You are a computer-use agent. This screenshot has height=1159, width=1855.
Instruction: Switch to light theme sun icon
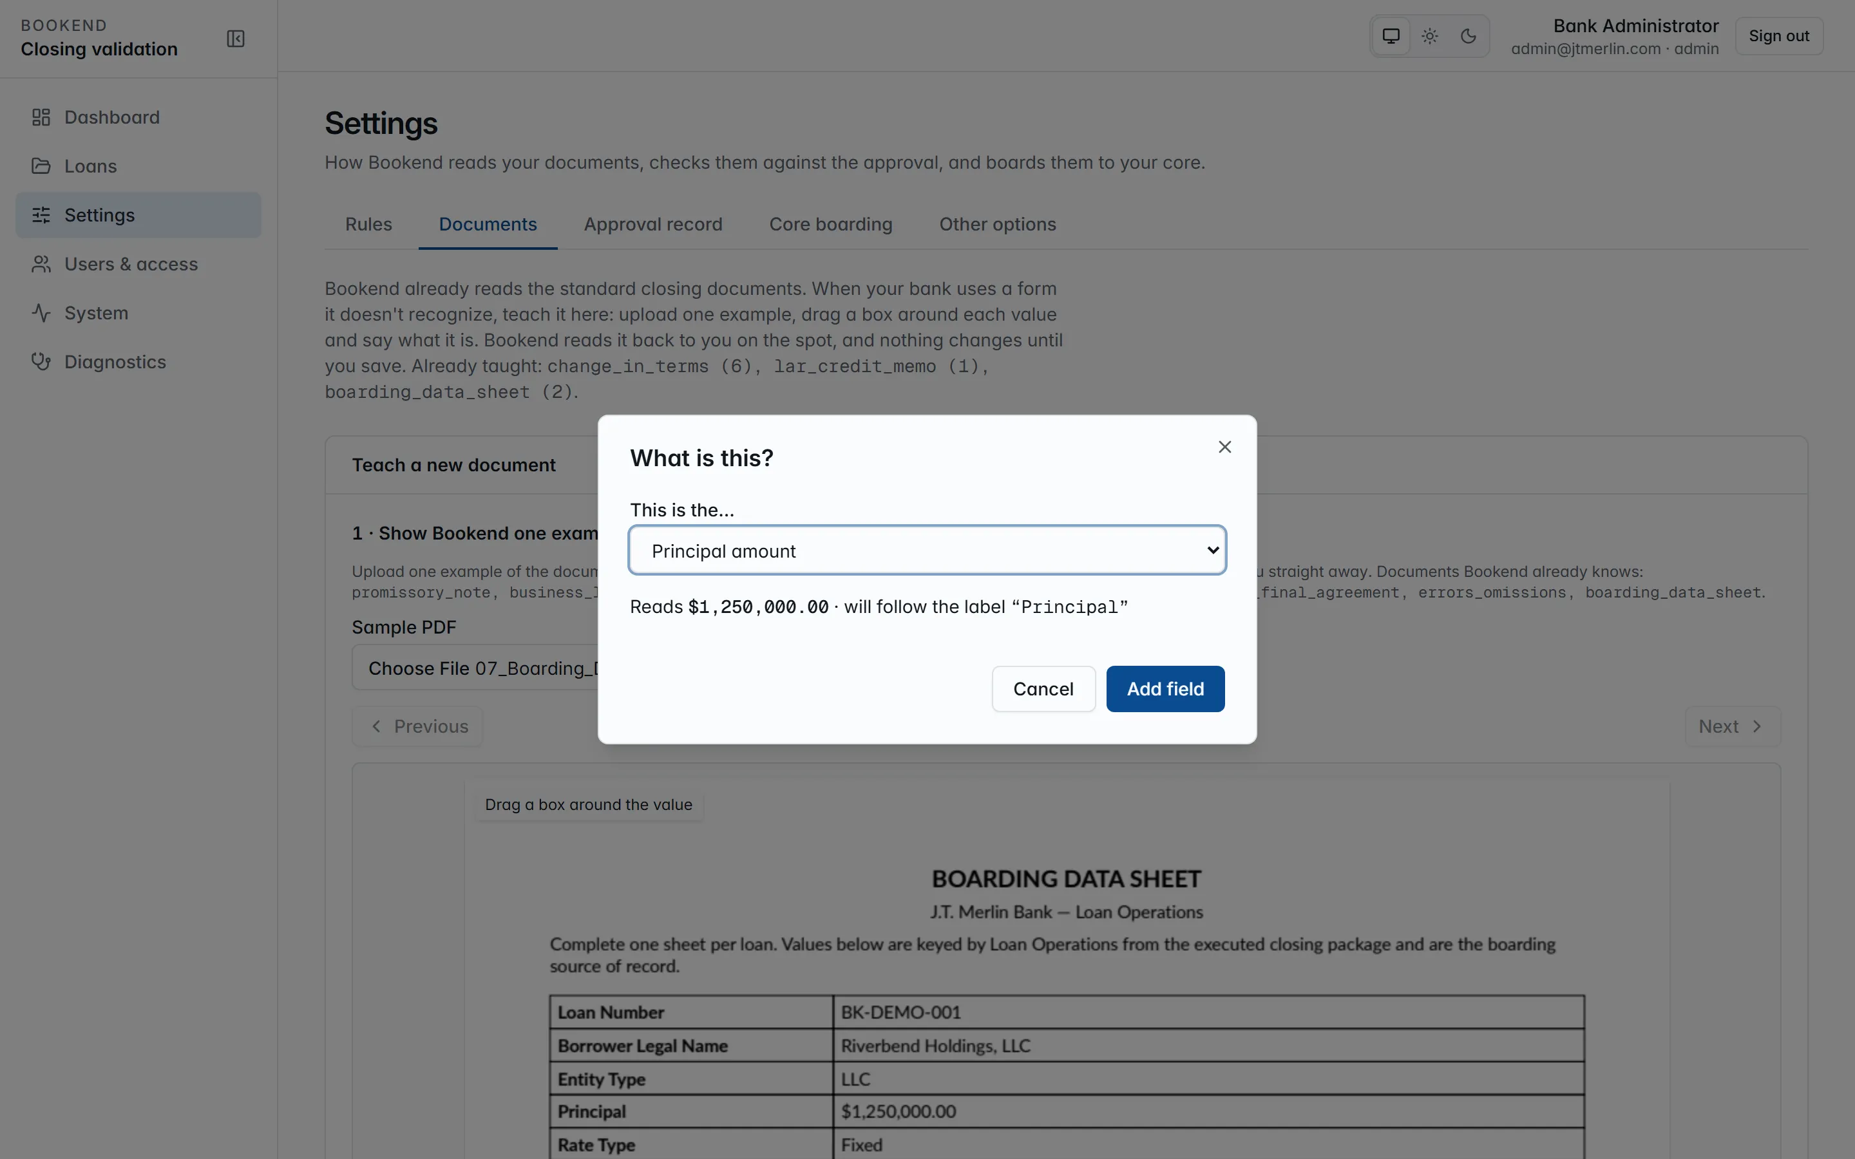tap(1430, 36)
